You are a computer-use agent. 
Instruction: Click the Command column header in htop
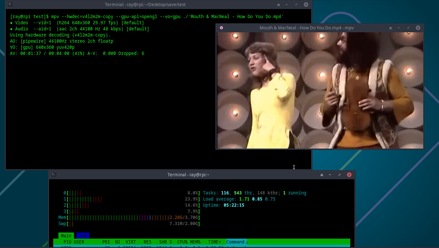(235, 242)
